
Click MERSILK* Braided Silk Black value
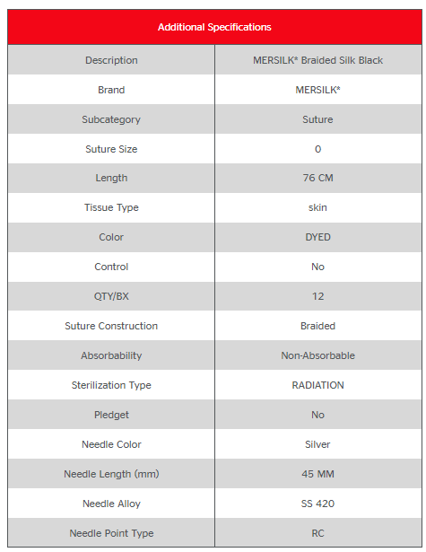(x=317, y=60)
